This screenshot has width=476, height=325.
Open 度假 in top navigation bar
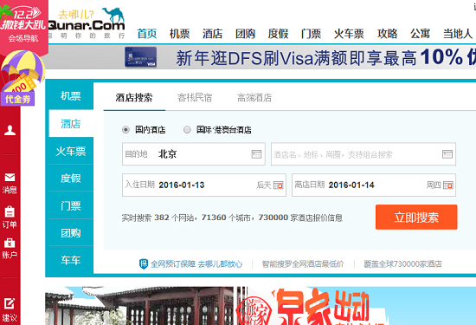(x=278, y=34)
